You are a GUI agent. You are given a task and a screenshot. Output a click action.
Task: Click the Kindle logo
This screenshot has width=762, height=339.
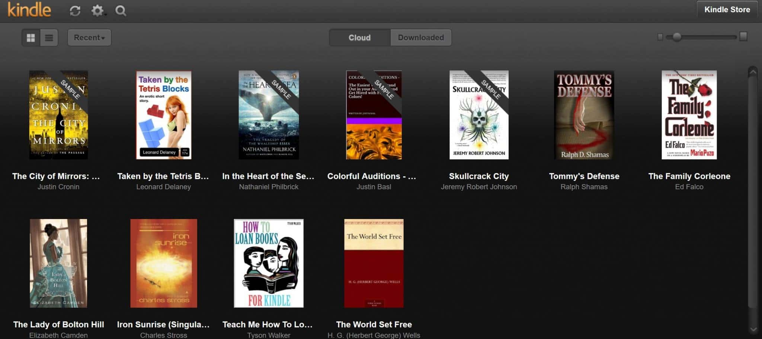tap(29, 10)
